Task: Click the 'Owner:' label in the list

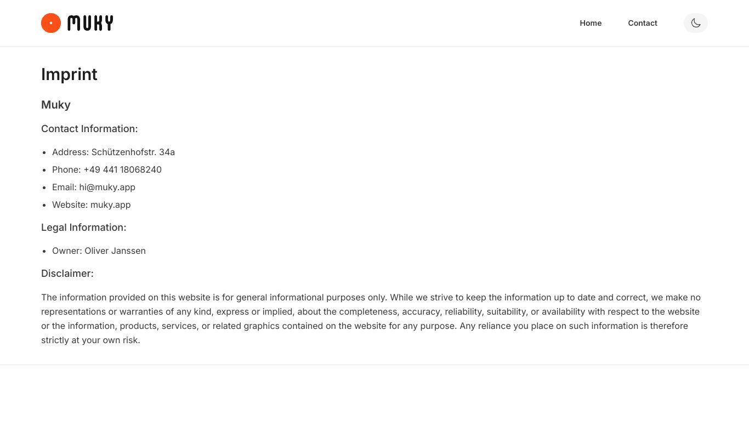Action: click(67, 251)
